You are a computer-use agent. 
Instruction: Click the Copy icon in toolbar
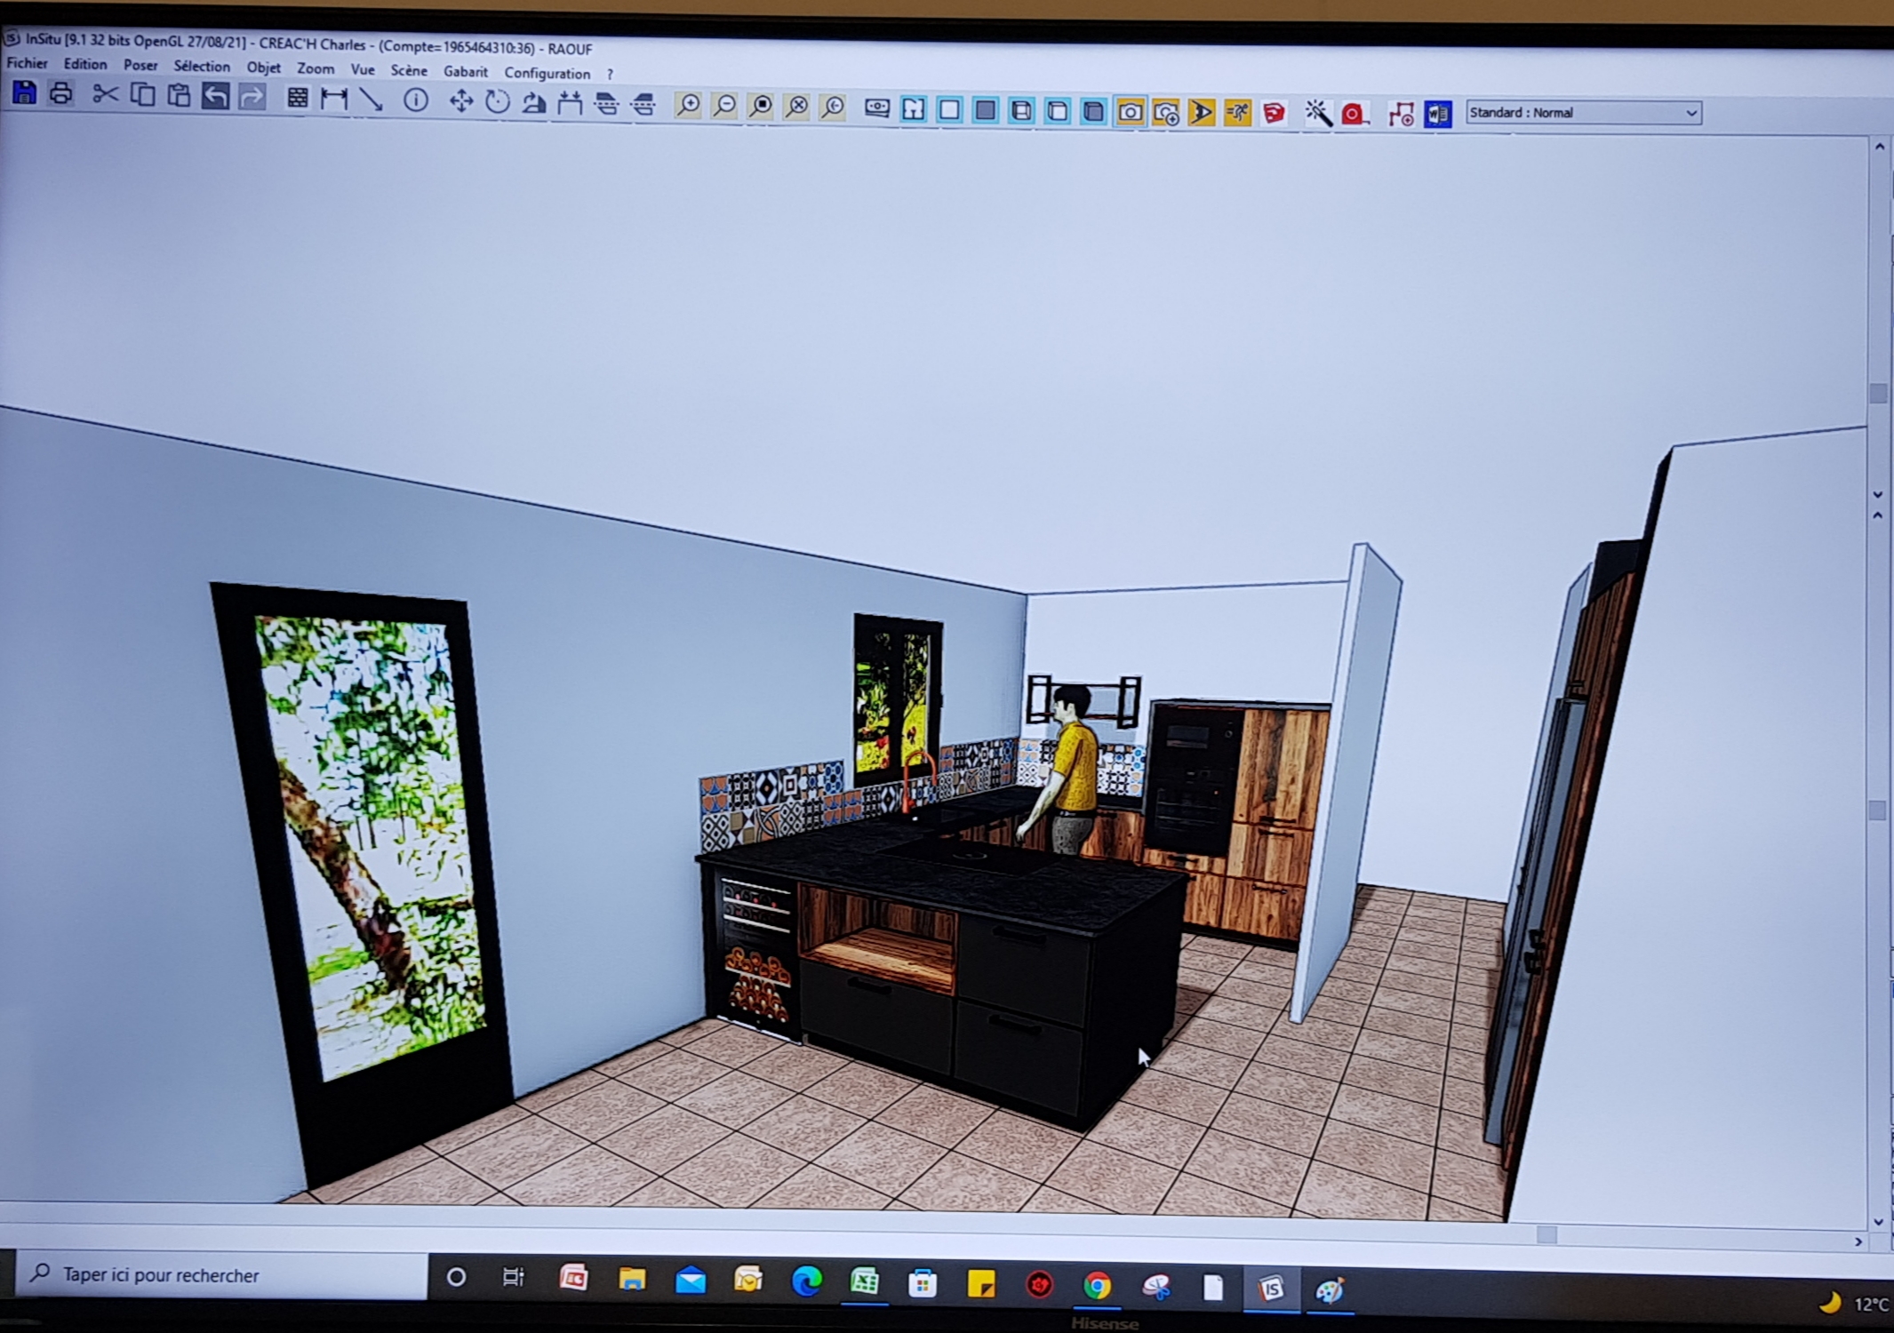coord(142,95)
